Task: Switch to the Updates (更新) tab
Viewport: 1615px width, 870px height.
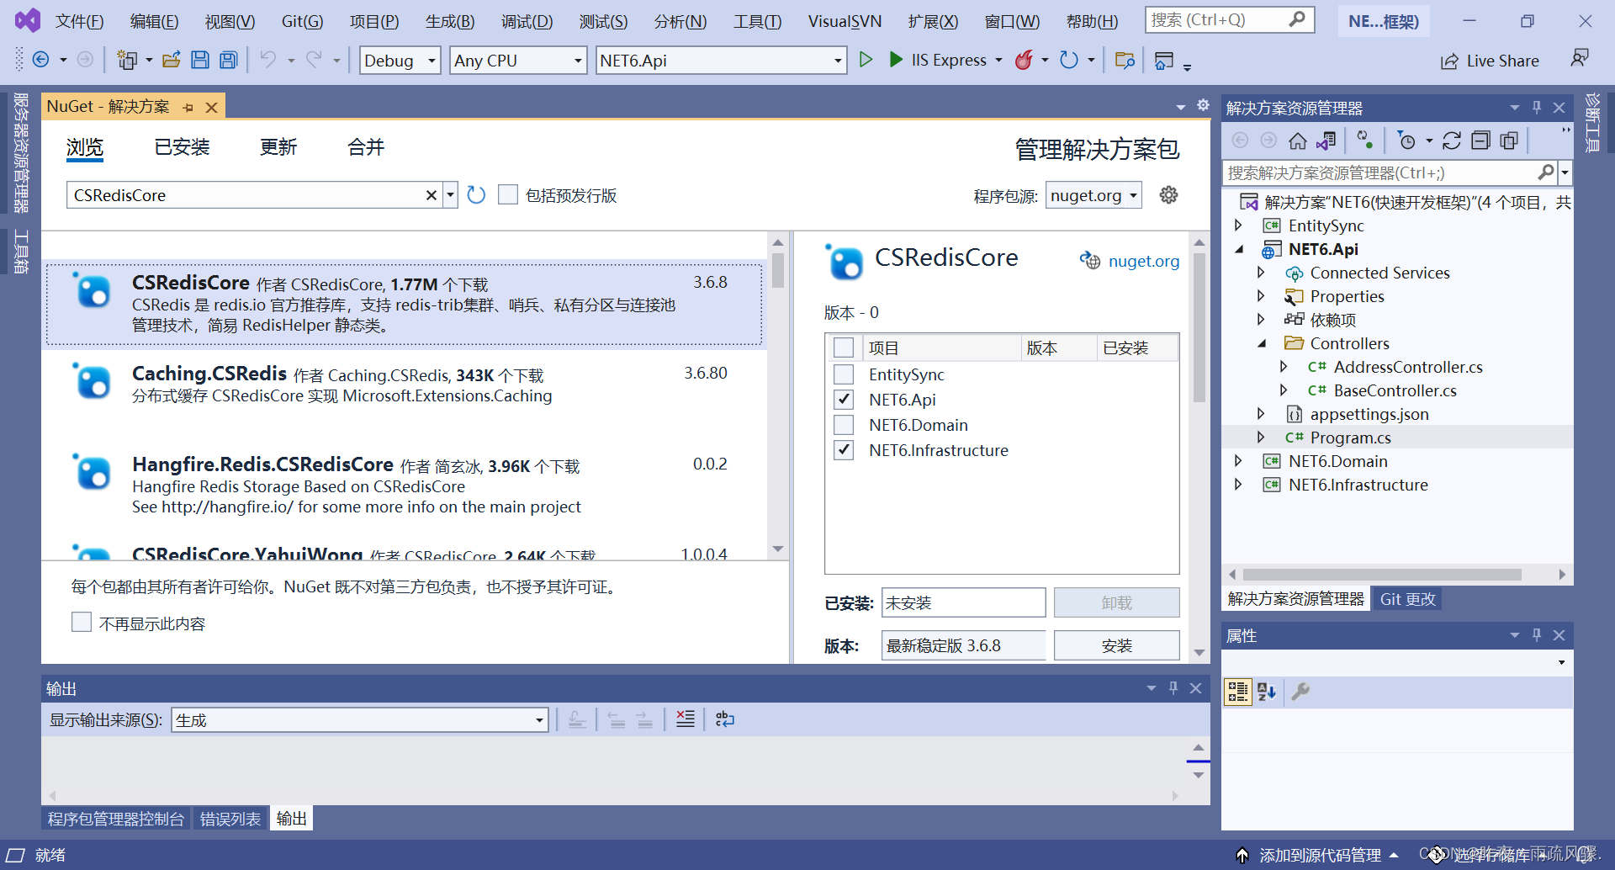Action: coord(278,147)
